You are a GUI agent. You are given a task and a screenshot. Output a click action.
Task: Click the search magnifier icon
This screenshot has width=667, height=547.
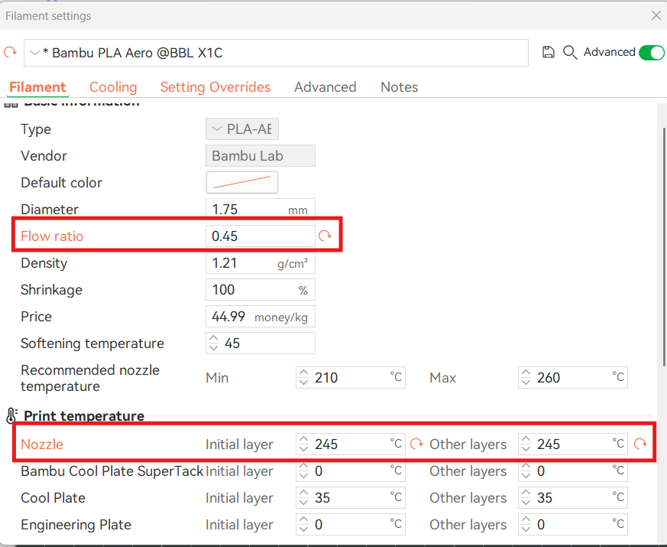pos(569,52)
